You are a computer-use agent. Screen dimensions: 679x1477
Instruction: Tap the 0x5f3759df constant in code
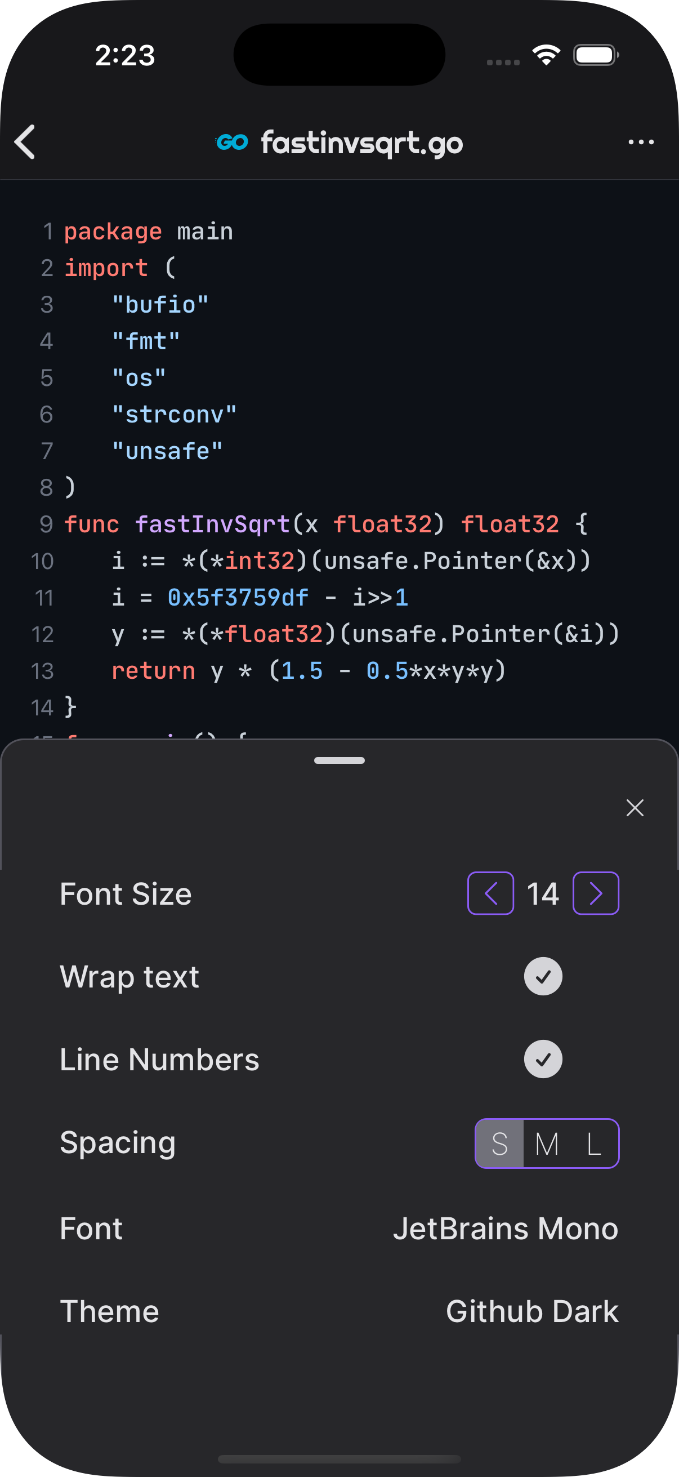(x=238, y=598)
